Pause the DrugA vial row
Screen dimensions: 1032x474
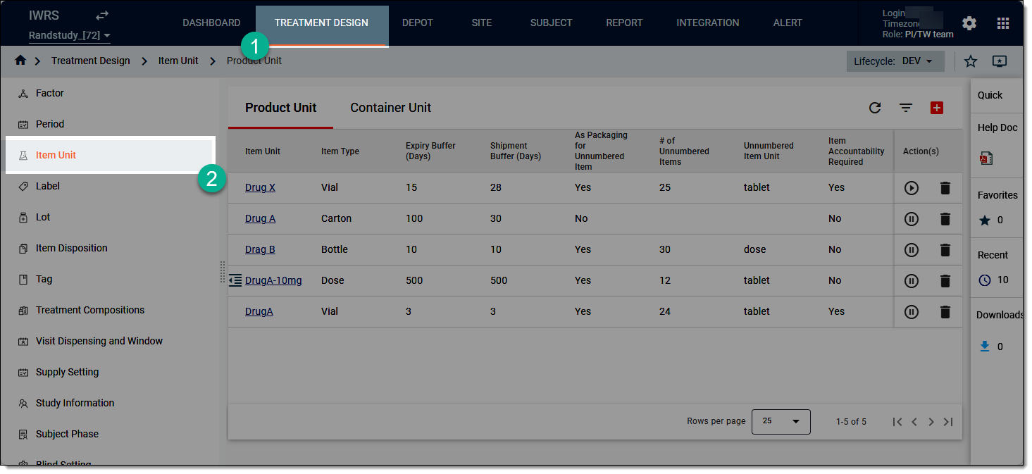[x=912, y=312]
